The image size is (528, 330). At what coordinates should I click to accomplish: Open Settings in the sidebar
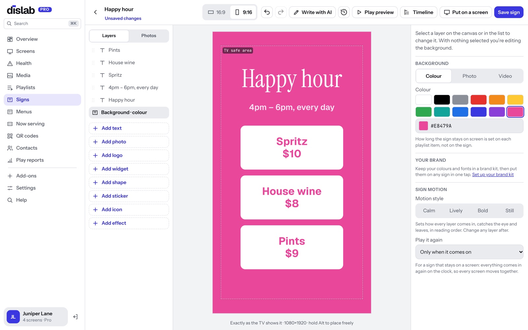[42, 188]
